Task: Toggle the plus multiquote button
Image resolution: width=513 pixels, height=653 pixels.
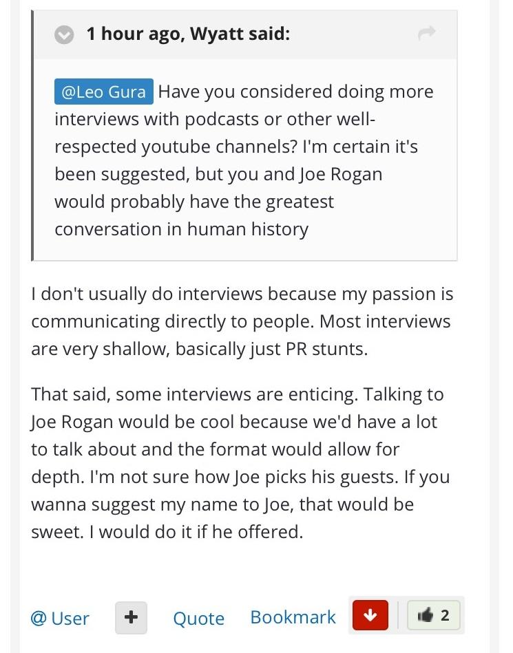Action: click(x=131, y=617)
